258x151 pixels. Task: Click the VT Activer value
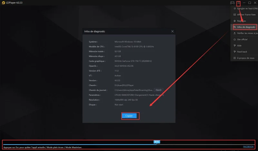(118, 76)
